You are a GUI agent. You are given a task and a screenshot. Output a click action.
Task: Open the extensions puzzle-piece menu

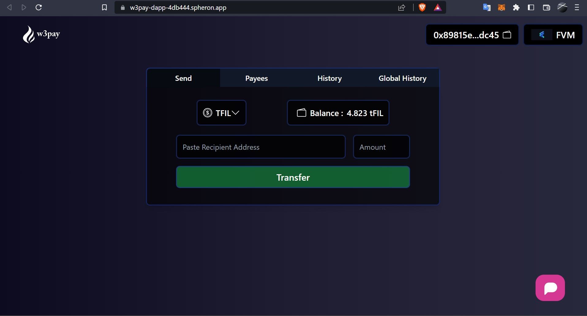[x=516, y=7]
